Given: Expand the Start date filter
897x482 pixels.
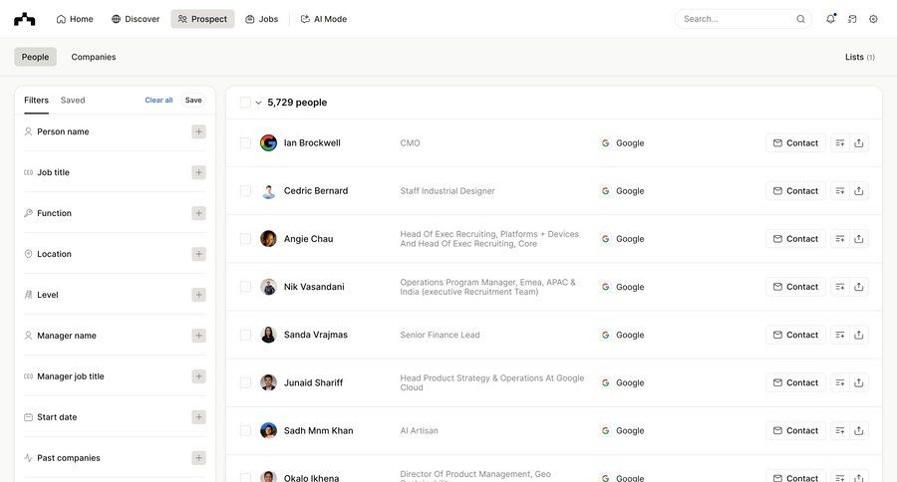Looking at the screenshot, I should pyautogui.click(x=198, y=417).
